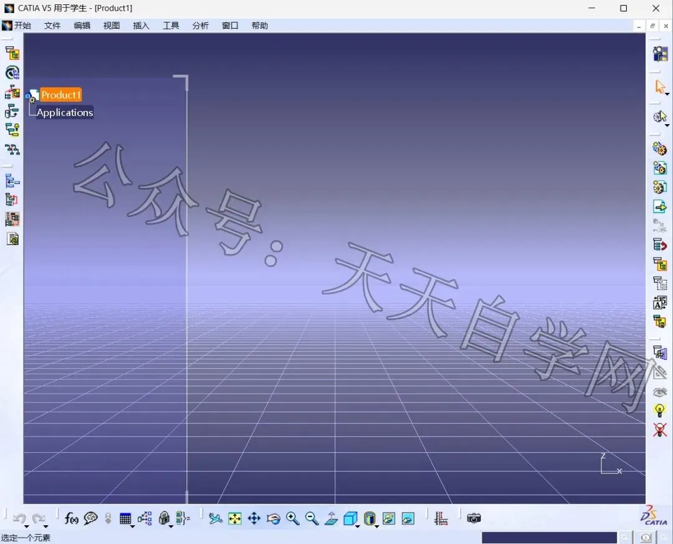The height and width of the screenshot is (544, 673).
Task: Open the Formula f(x) tool
Action: click(x=71, y=518)
